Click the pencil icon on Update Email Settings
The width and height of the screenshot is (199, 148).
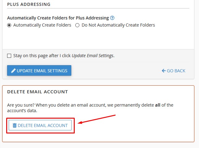(13, 71)
